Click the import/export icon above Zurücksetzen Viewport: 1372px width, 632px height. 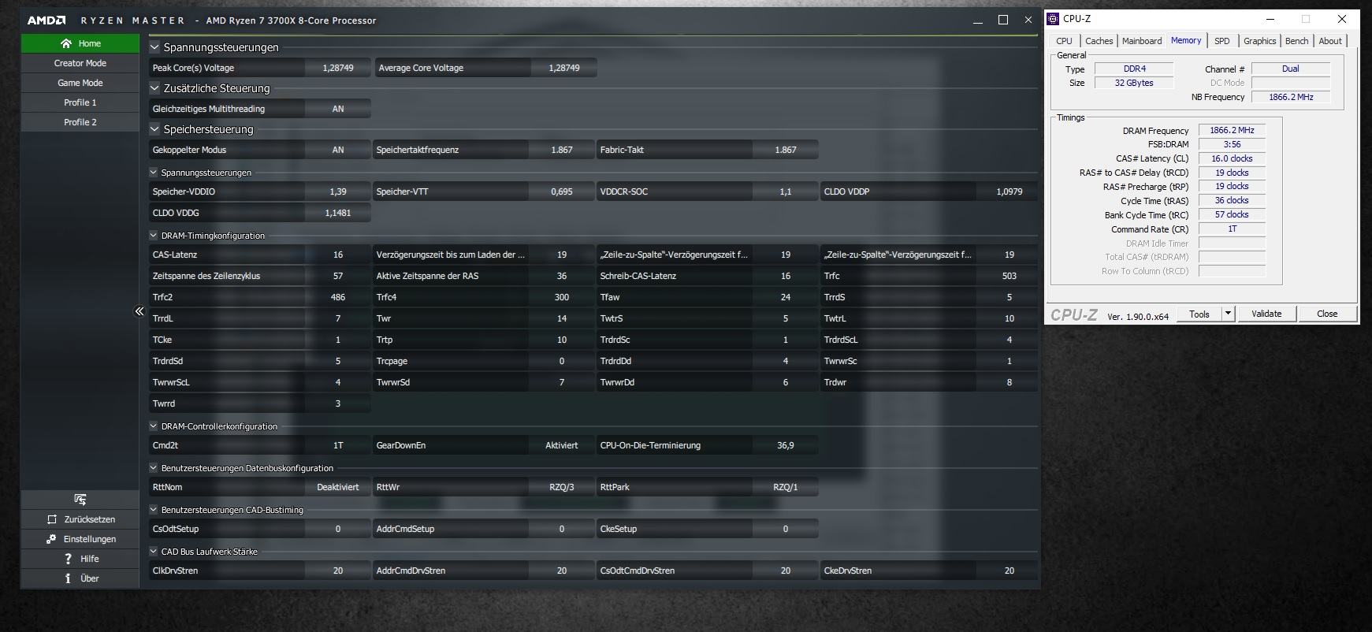(80, 500)
